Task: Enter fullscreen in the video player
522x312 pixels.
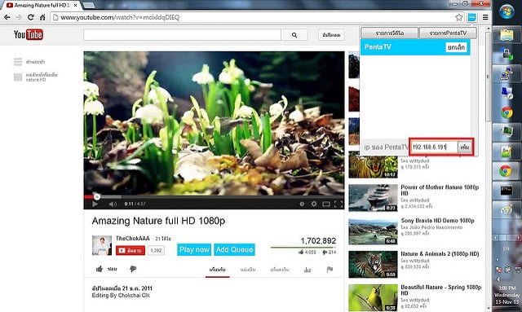Action: click(338, 204)
